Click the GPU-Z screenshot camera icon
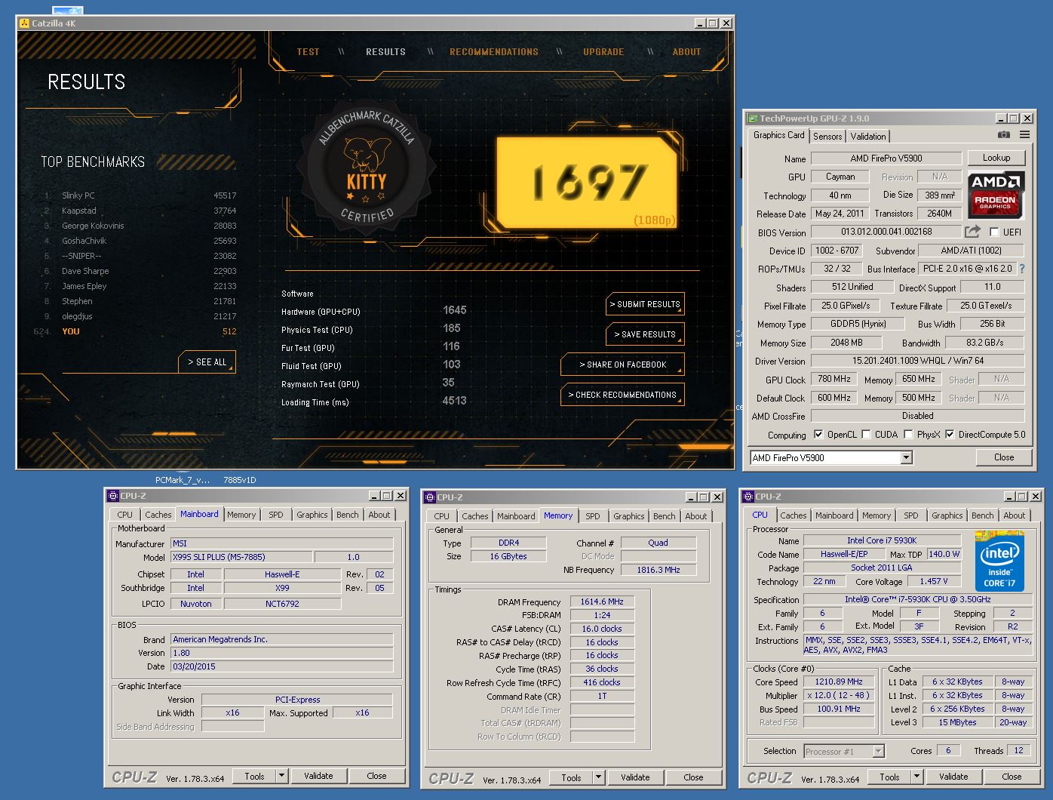Screen dimensions: 1053x800 [x=1003, y=135]
